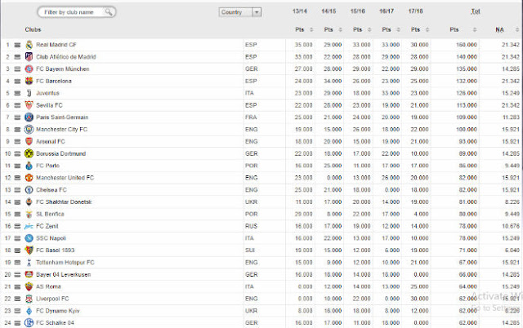The image size is (523, 328).
Task: Click the SSC Napoli crest icon
Action: pos(29,238)
